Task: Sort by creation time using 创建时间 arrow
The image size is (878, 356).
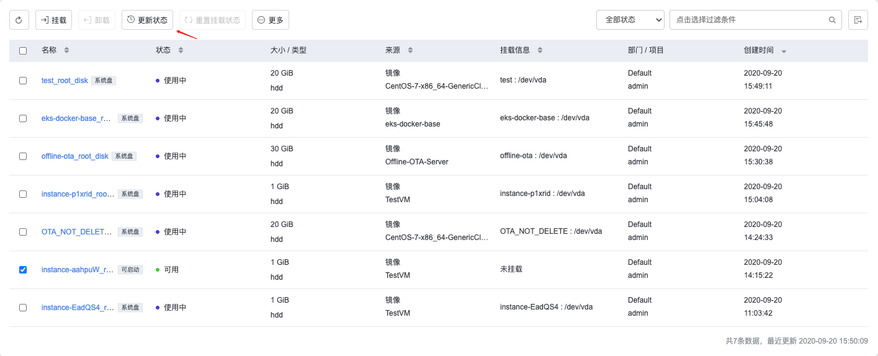Action: (784, 51)
